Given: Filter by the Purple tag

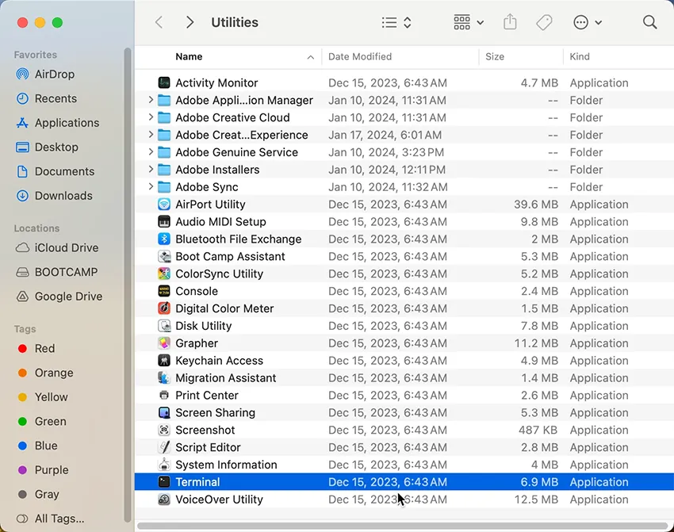Looking at the screenshot, I should [x=43, y=469].
